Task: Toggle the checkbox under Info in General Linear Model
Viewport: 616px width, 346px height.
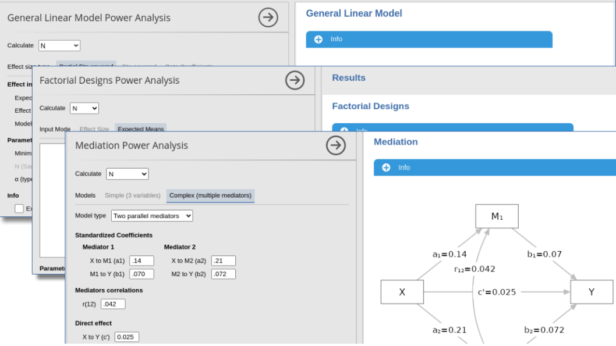Action: click(x=19, y=209)
